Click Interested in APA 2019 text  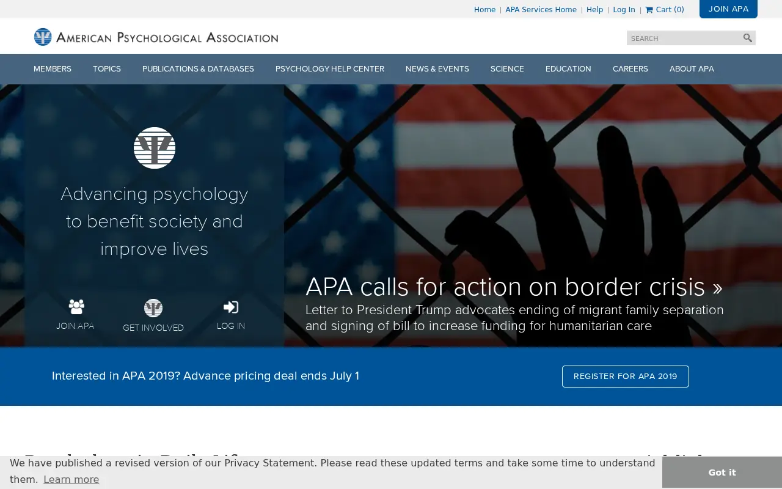(205, 376)
